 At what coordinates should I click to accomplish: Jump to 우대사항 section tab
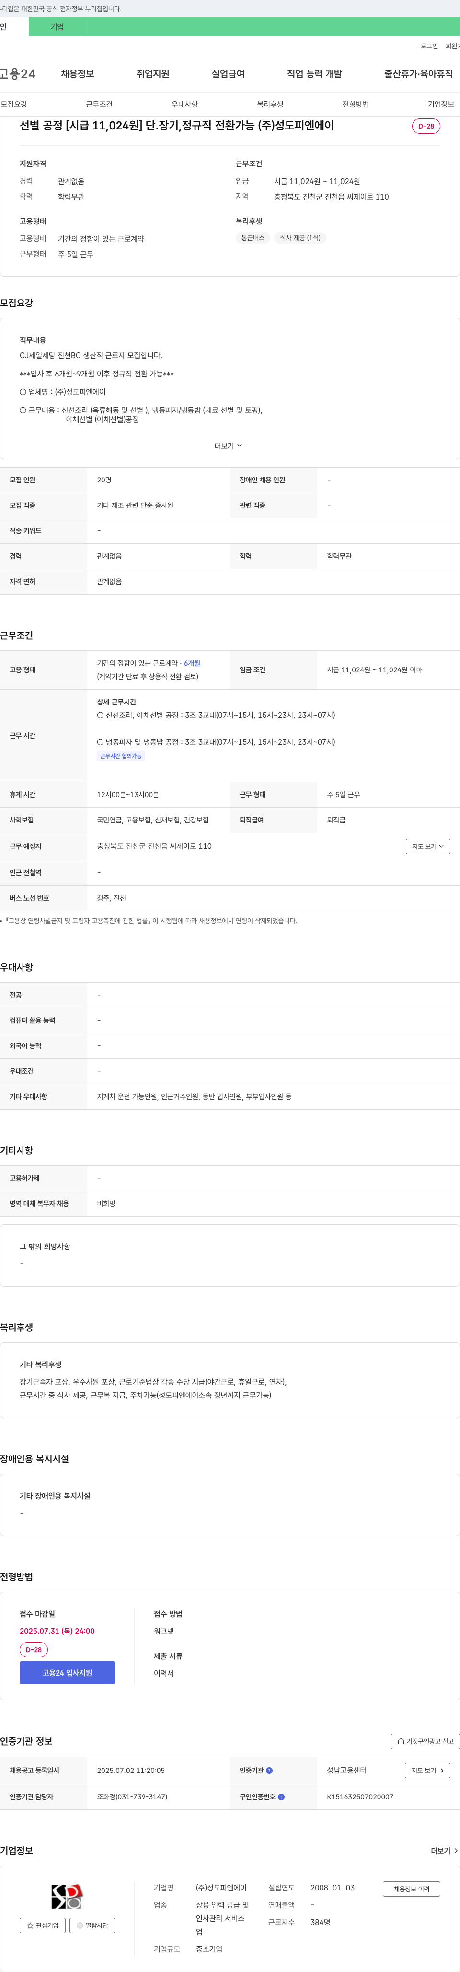click(184, 104)
